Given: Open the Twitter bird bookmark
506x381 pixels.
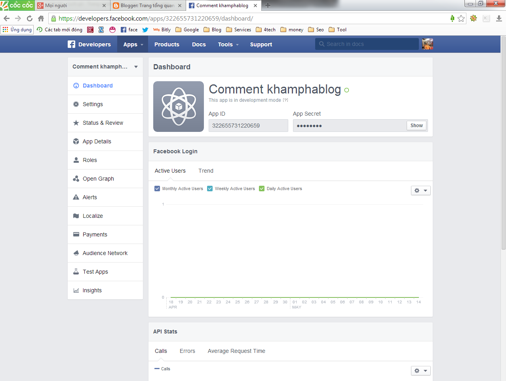Looking at the screenshot, I should [145, 30].
